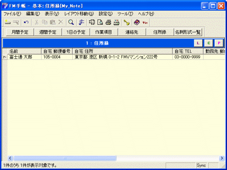
Task: Click the scissors cut icon
Action: pyautogui.click(x=36, y=22)
